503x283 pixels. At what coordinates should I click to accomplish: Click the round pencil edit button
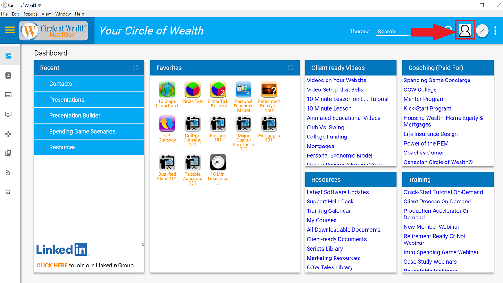tap(482, 31)
